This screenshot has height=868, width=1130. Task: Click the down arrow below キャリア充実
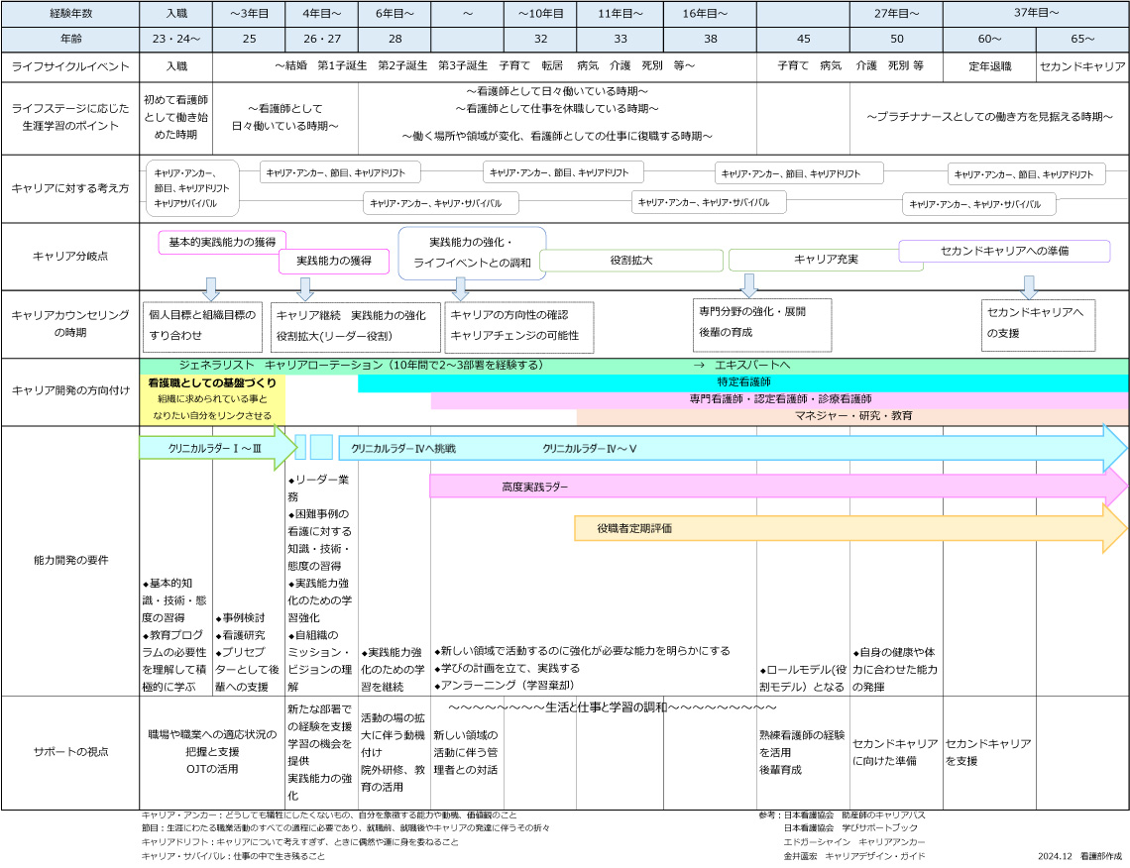point(748,285)
